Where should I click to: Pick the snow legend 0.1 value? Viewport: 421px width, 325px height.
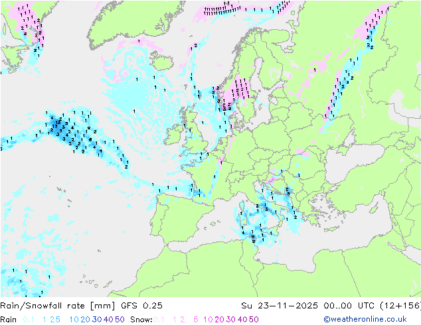[159, 320]
